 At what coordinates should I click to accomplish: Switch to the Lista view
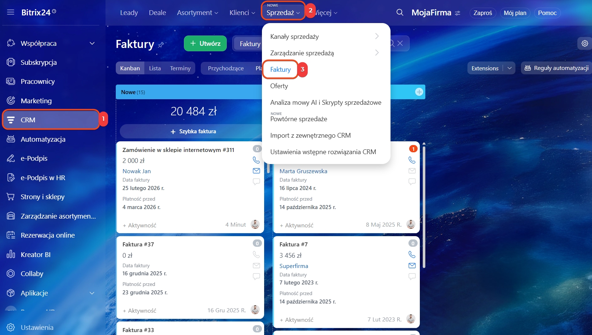pyautogui.click(x=155, y=68)
